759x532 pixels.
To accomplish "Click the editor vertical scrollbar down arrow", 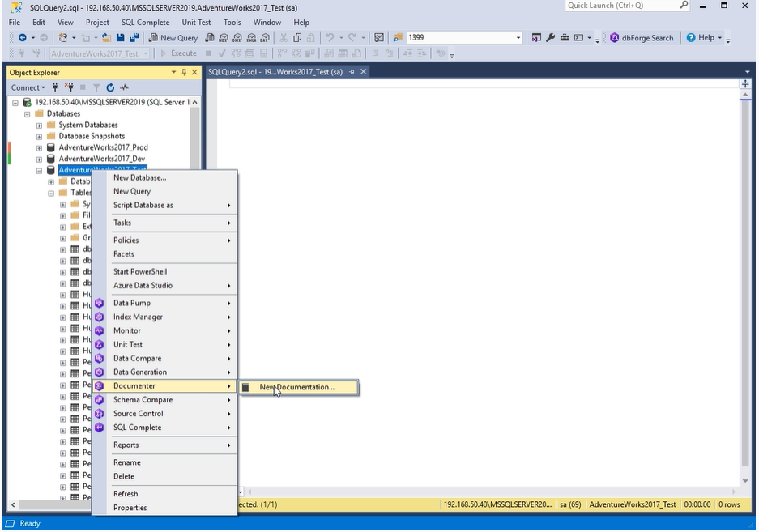I will pyautogui.click(x=745, y=481).
